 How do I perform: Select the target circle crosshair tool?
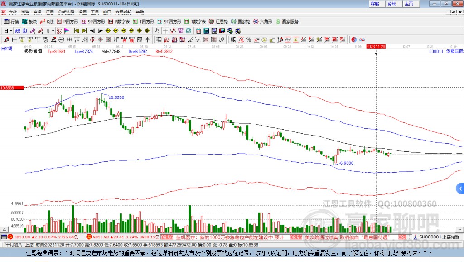click(92, 40)
